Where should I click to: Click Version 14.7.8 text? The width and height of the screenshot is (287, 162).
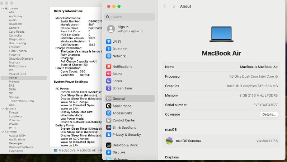(x=267, y=141)
